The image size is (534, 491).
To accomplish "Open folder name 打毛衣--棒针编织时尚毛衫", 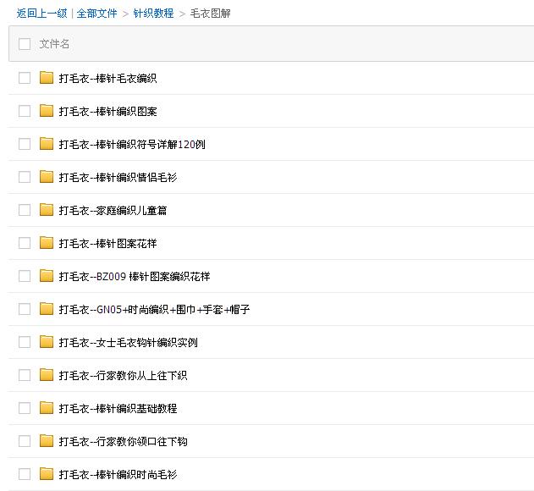I will [x=118, y=475].
